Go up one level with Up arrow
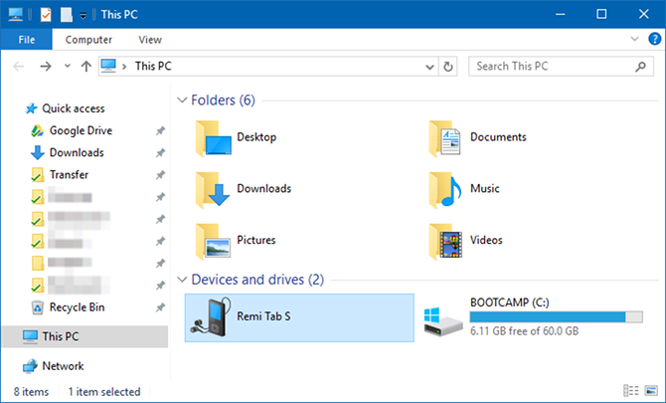666x403 pixels. point(86,67)
